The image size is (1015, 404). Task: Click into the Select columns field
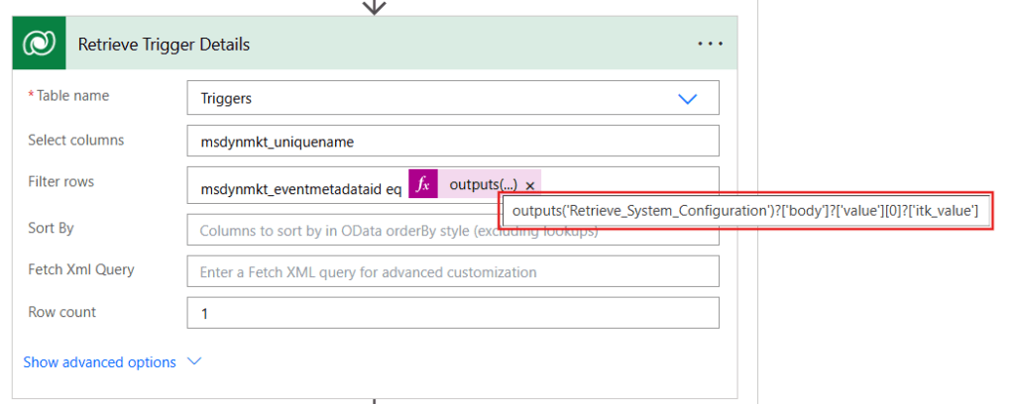click(452, 142)
